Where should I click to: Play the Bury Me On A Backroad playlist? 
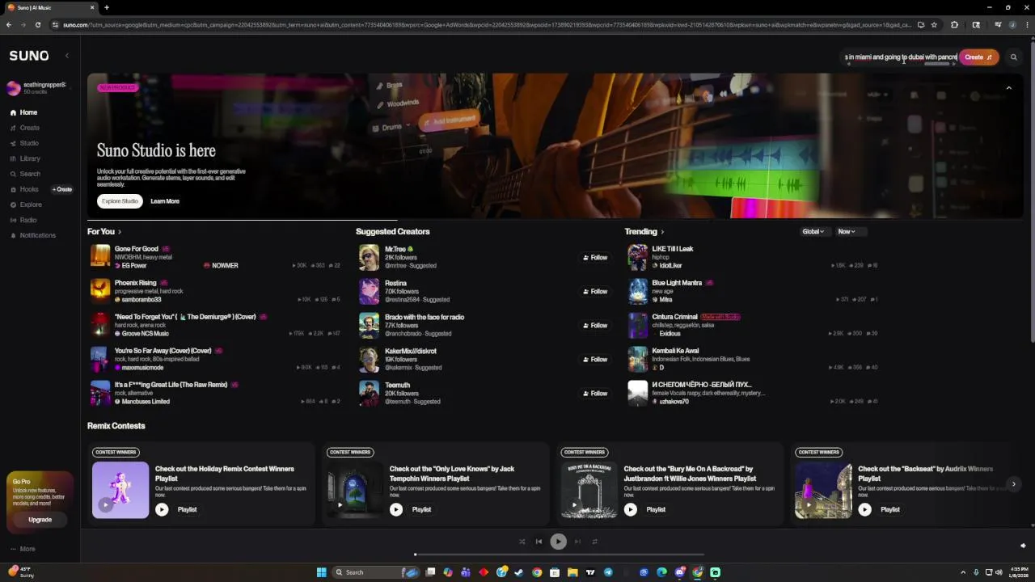pyautogui.click(x=630, y=509)
